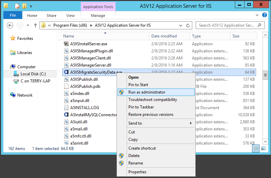Sort by the Size column header

244,36
